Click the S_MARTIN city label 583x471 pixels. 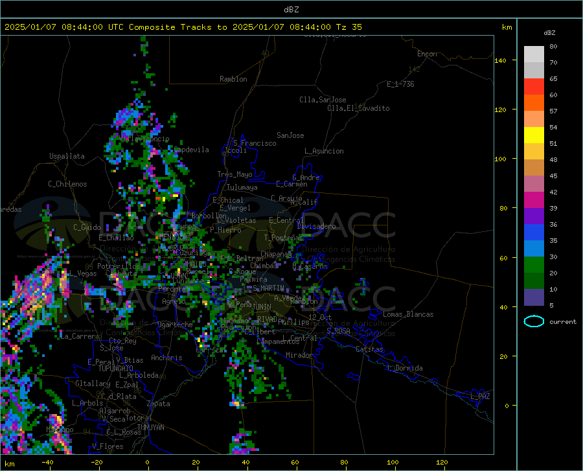tap(268, 288)
